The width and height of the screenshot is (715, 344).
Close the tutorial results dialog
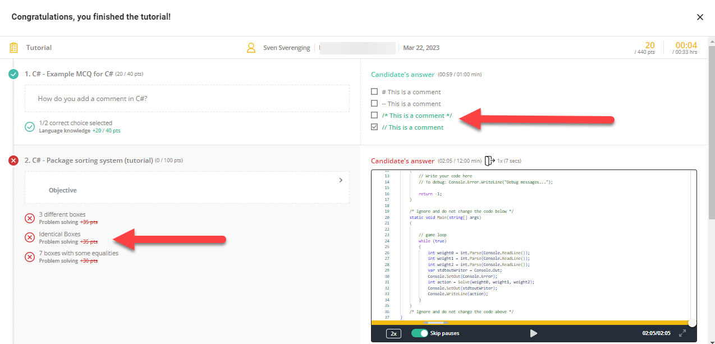pyautogui.click(x=700, y=17)
